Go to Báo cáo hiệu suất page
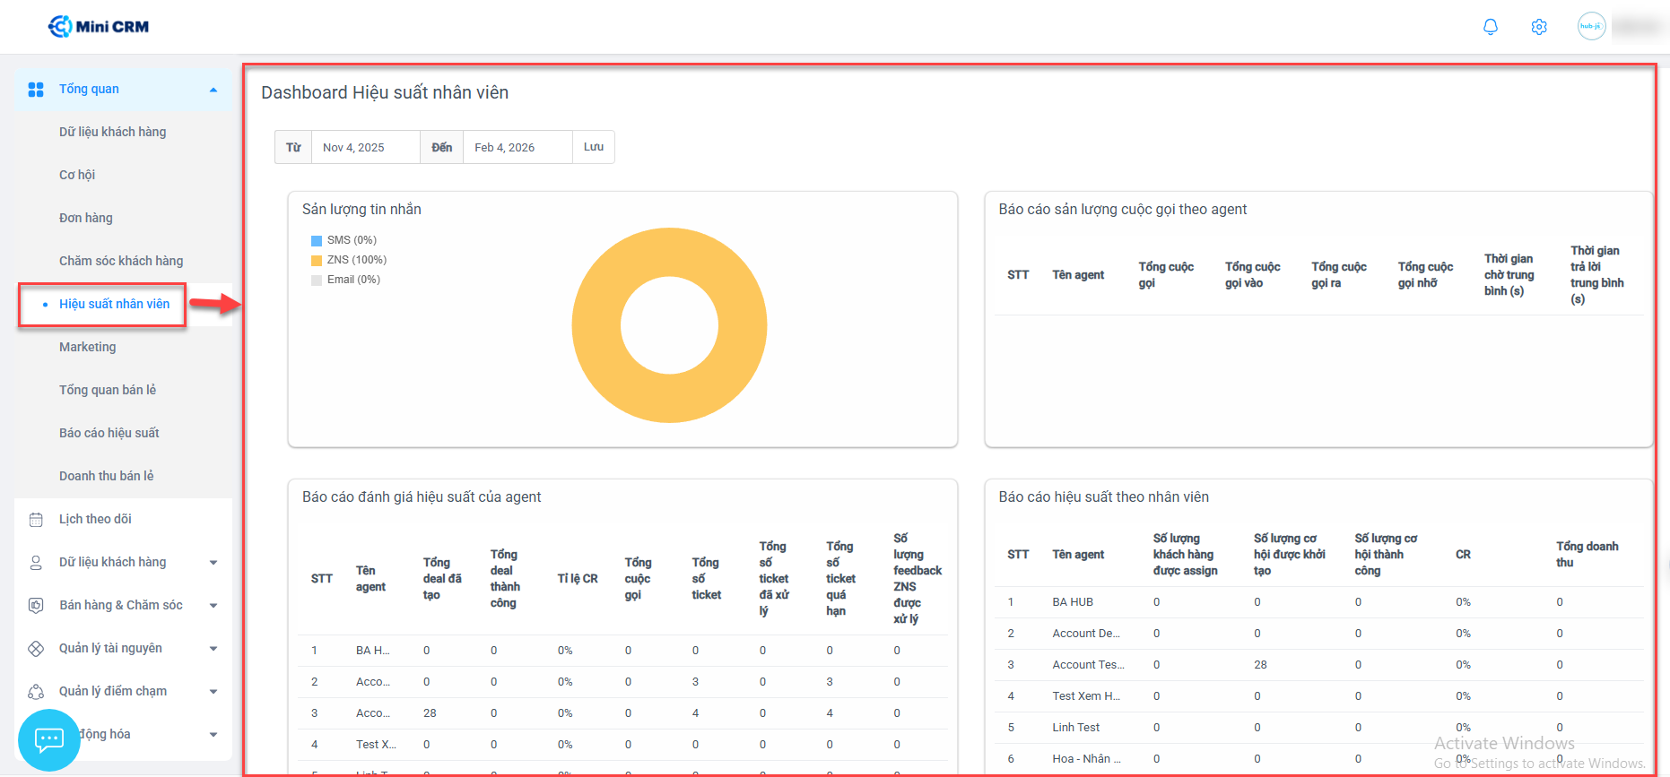 coord(109,433)
